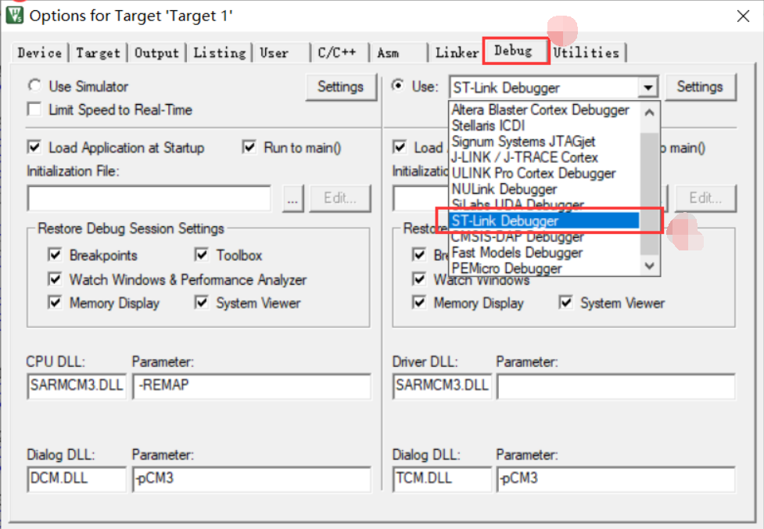Image resolution: width=764 pixels, height=529 pixels.
Task: Click the simulator Initialization File field
Action: point(149,199)
